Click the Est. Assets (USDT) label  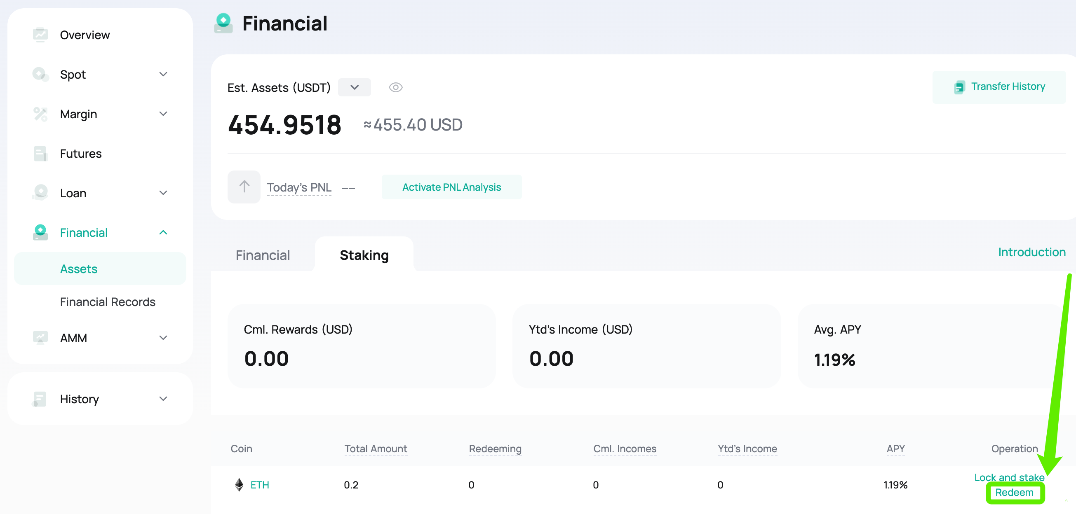[x=279, y=88]
